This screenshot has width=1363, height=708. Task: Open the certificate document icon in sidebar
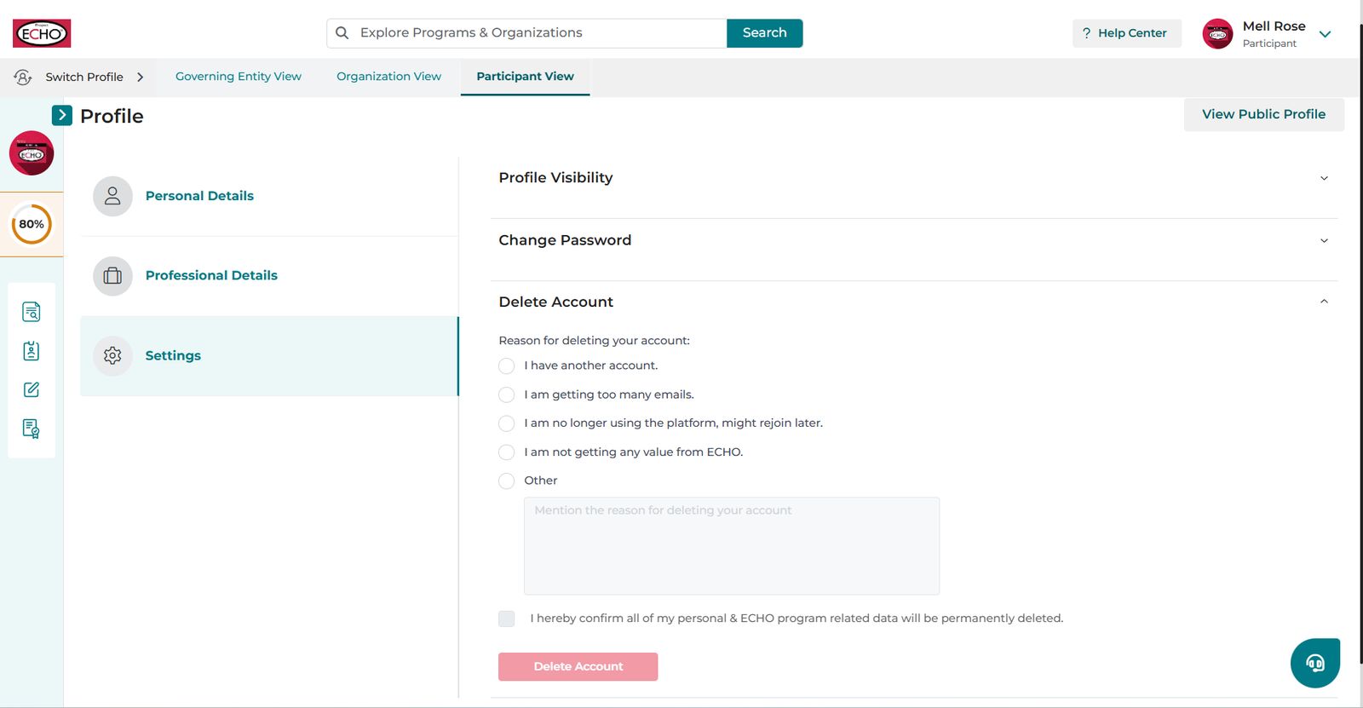tap(32, 429)
